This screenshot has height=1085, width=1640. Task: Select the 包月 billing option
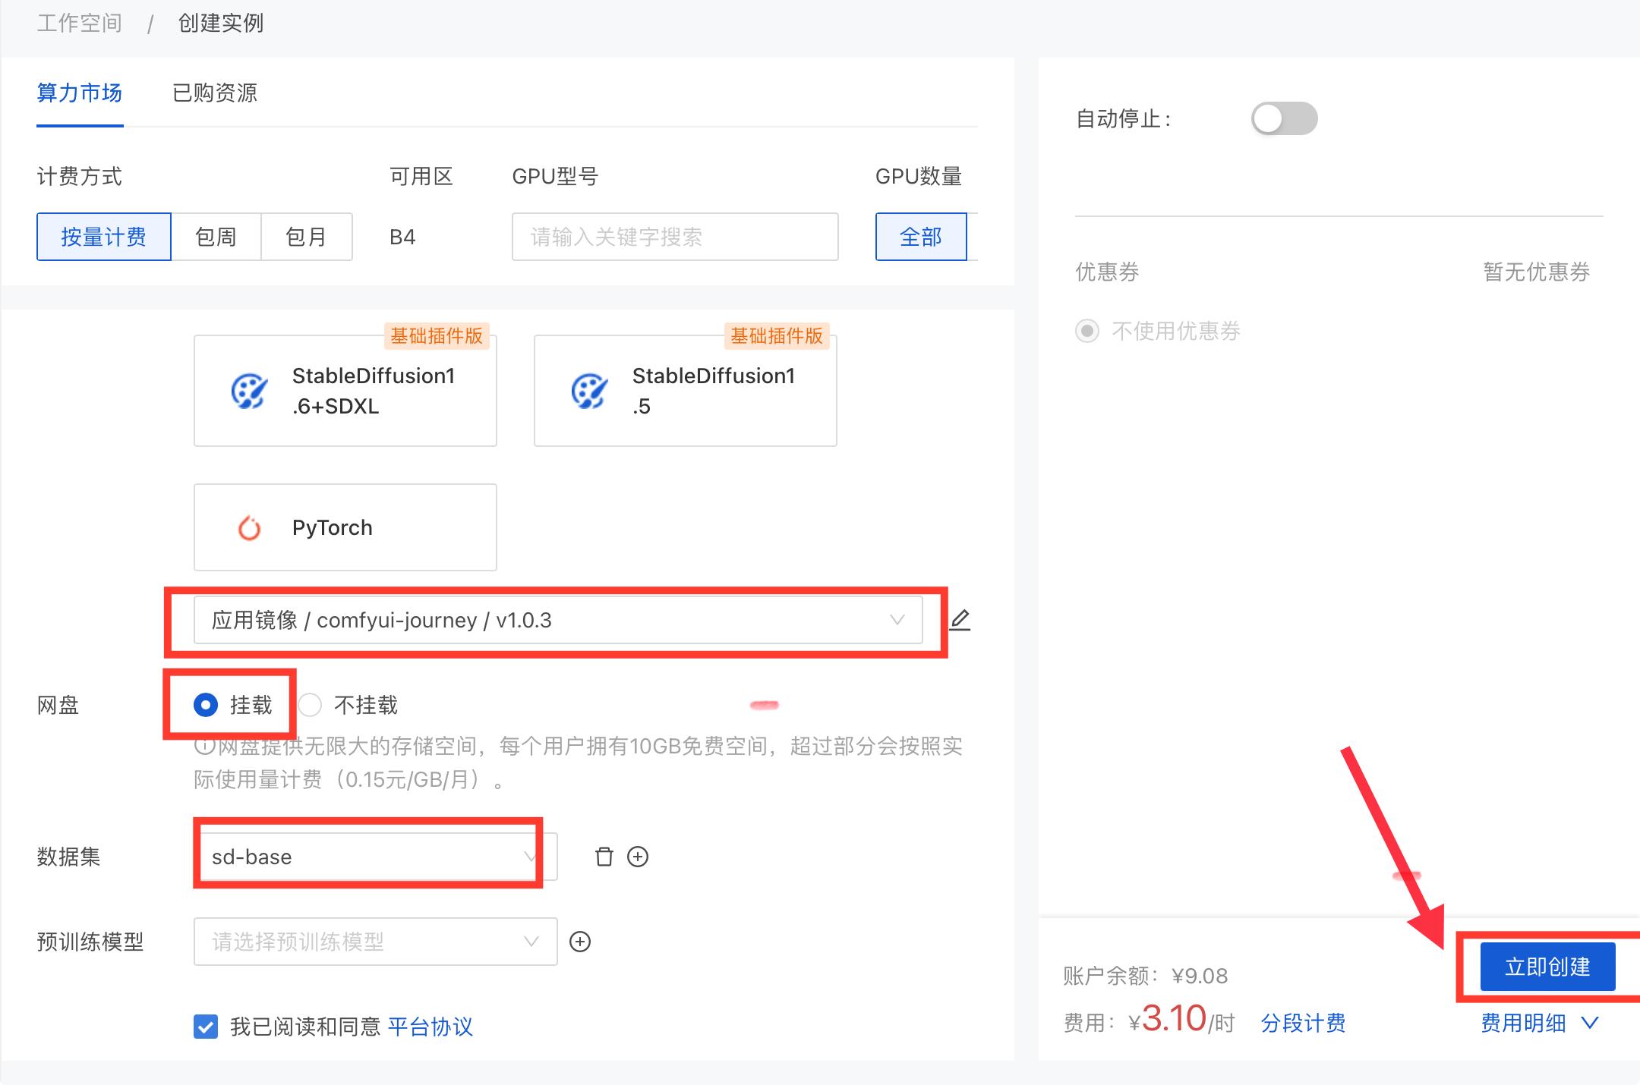tap(306, 237)
